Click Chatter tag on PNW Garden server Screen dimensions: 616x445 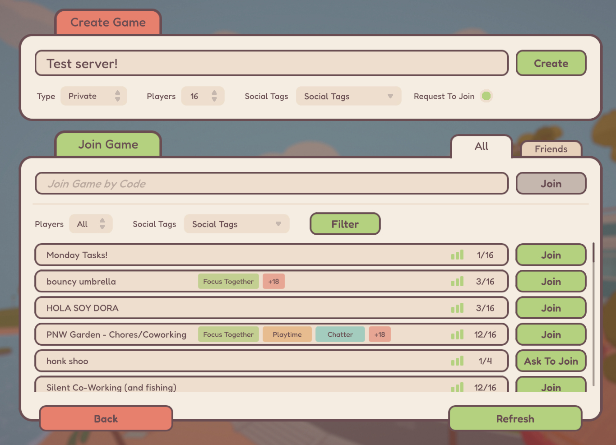click(340, 334)
